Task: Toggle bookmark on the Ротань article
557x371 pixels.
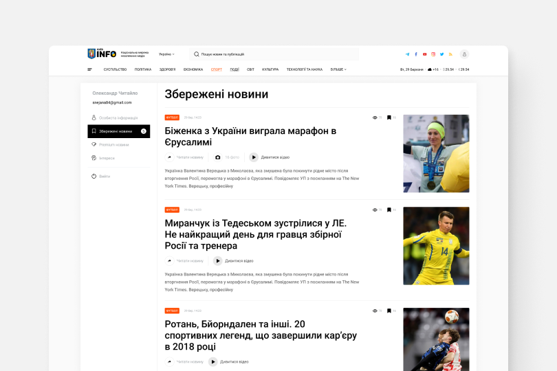Action: [x=389, y=311]
